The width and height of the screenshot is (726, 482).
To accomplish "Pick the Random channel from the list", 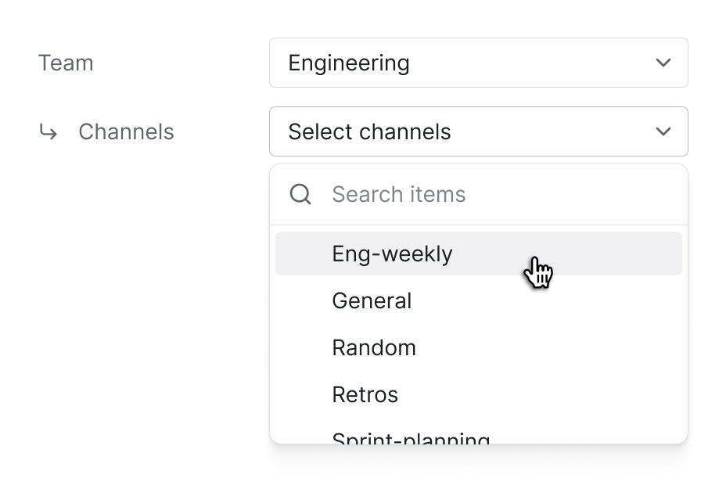I will [374, 347].
